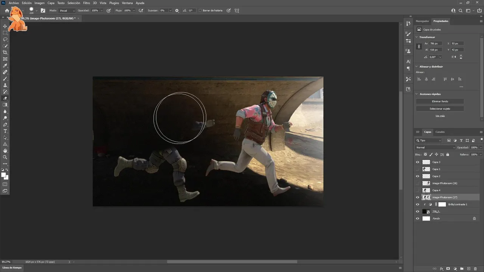
Task: Switch to the Canales tab
Action: coord(440,132)
